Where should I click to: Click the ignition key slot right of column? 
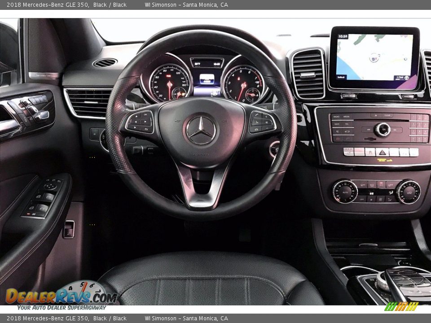pyautogui.click(x=274, y=149)
